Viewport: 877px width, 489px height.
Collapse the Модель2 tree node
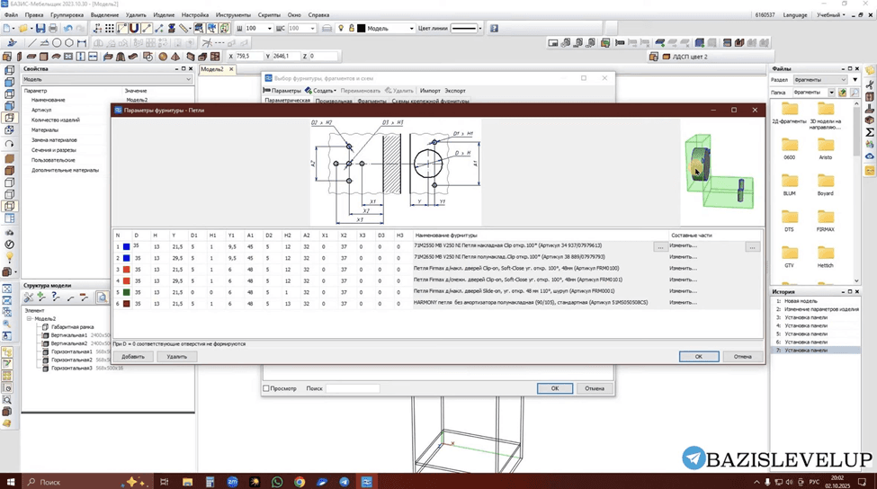click(x=30, y=318)
